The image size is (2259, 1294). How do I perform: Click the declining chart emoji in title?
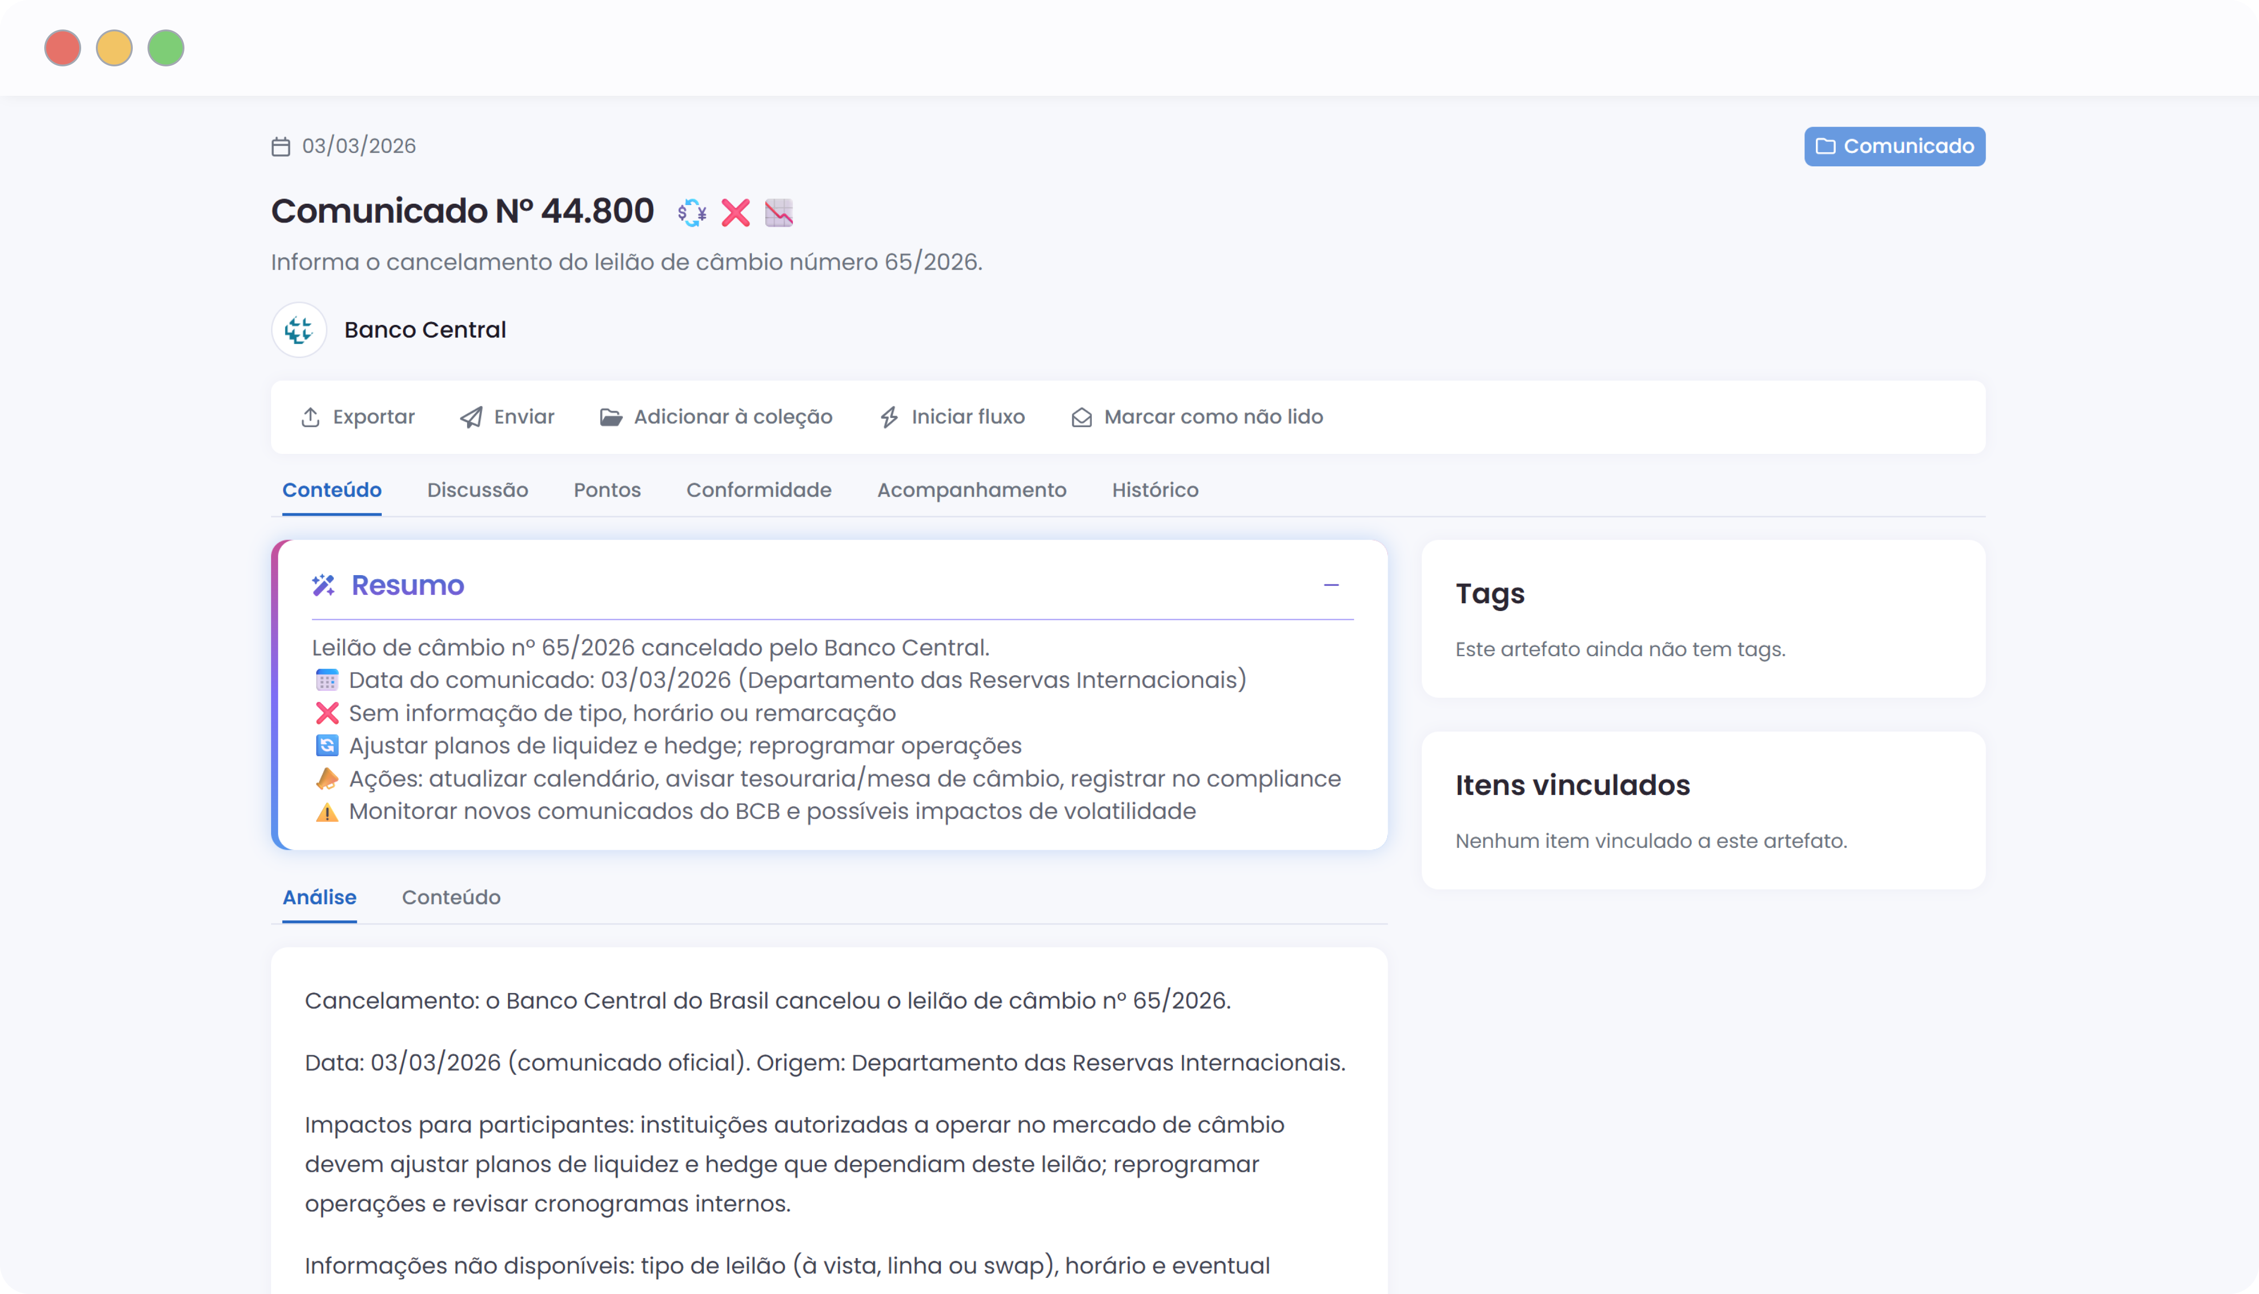coord(779,212)
